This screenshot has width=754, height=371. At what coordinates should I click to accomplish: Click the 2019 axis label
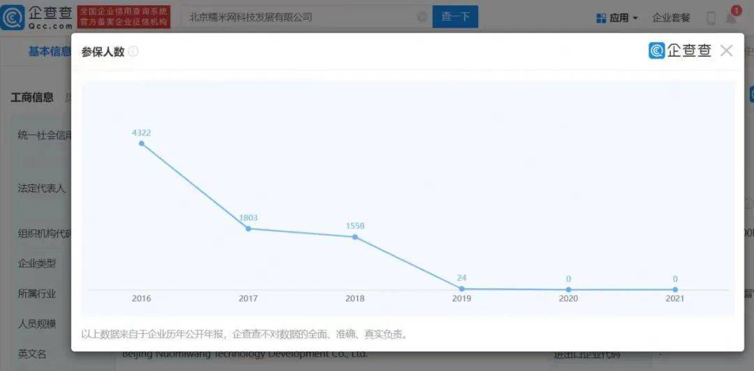pyautogui.click(x=461, y=299)
